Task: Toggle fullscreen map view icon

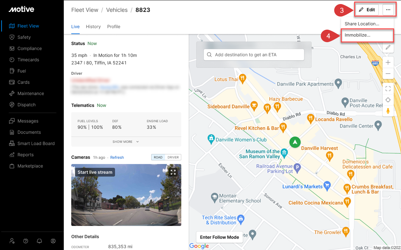Action: (388, 89)
